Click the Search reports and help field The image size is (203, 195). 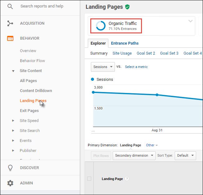pos(42,6)
